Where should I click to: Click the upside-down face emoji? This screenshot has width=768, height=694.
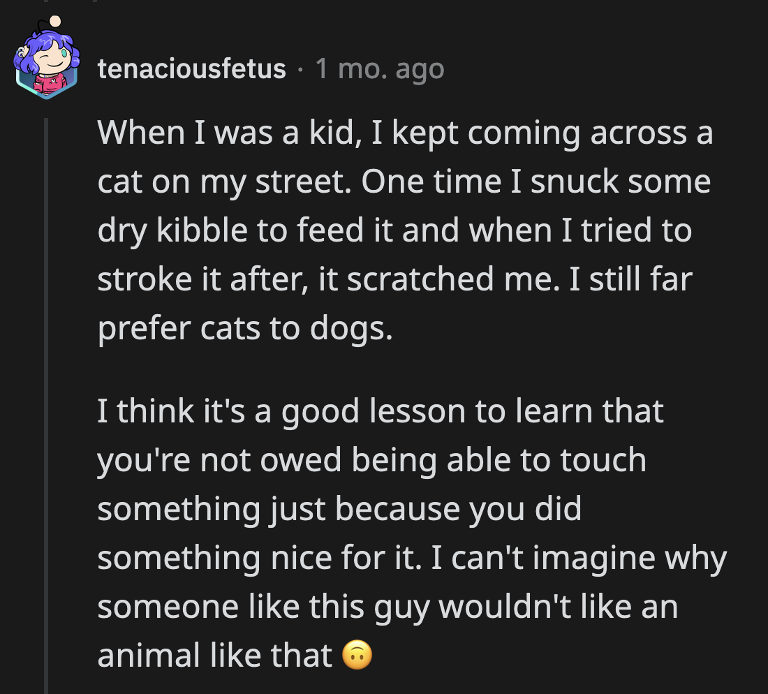click(x=357, y=655)
